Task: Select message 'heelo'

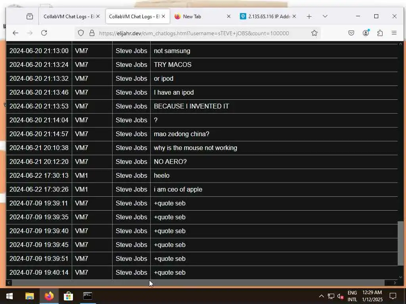Action: click(x=162, y=175)
